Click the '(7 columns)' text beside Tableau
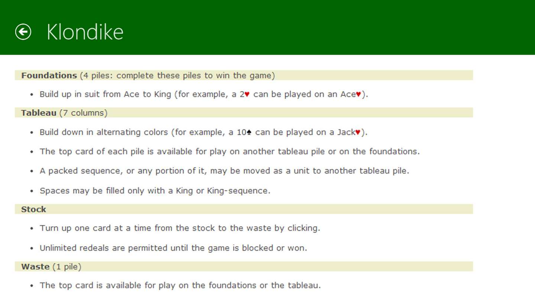 click(x=83, y=113)
